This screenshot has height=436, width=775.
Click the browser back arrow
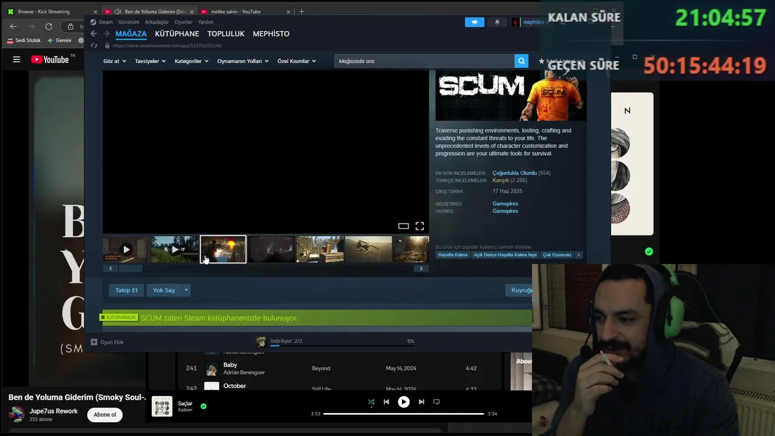tap(13, 27)
